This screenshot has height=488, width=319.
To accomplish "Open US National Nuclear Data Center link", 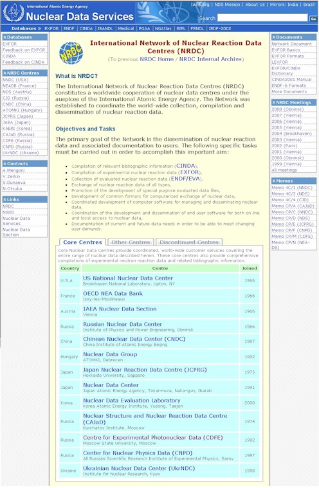I will tap(128, 278).
